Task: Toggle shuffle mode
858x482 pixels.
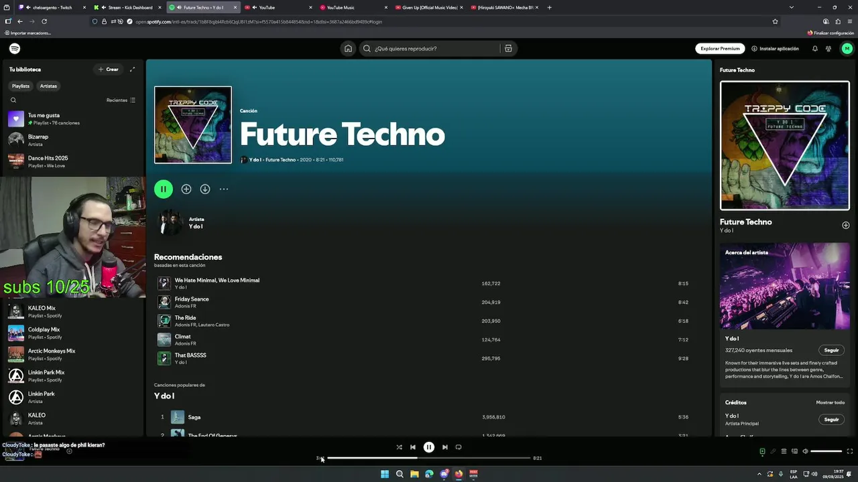Action: tap(399, 447)
